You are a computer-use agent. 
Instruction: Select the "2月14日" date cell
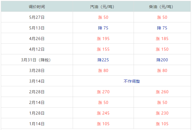point(37,102)
